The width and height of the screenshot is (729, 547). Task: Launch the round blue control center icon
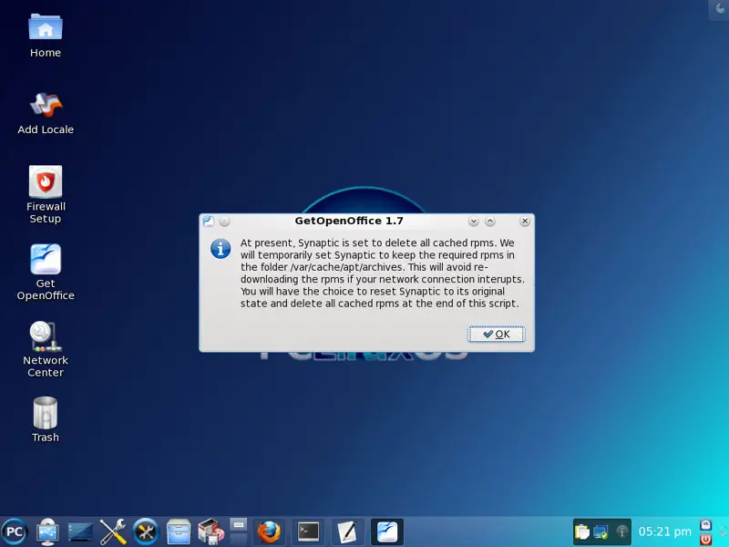click(x=146, y=532)
